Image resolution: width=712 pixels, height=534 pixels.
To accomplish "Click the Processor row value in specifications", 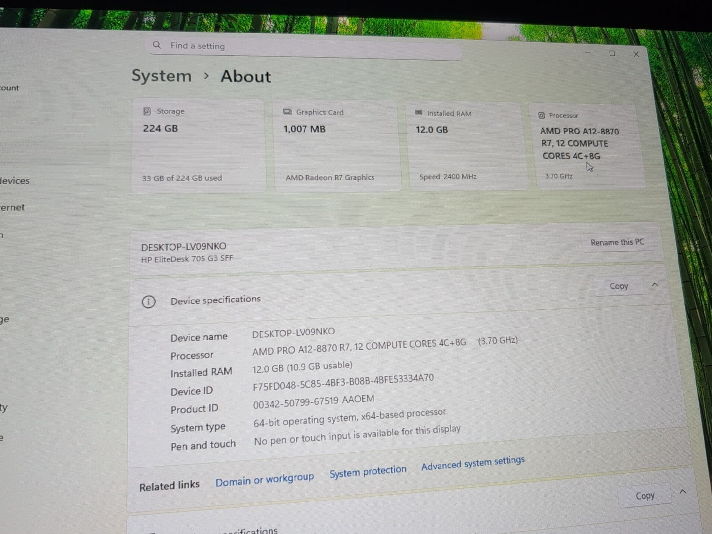I will 385,346.
